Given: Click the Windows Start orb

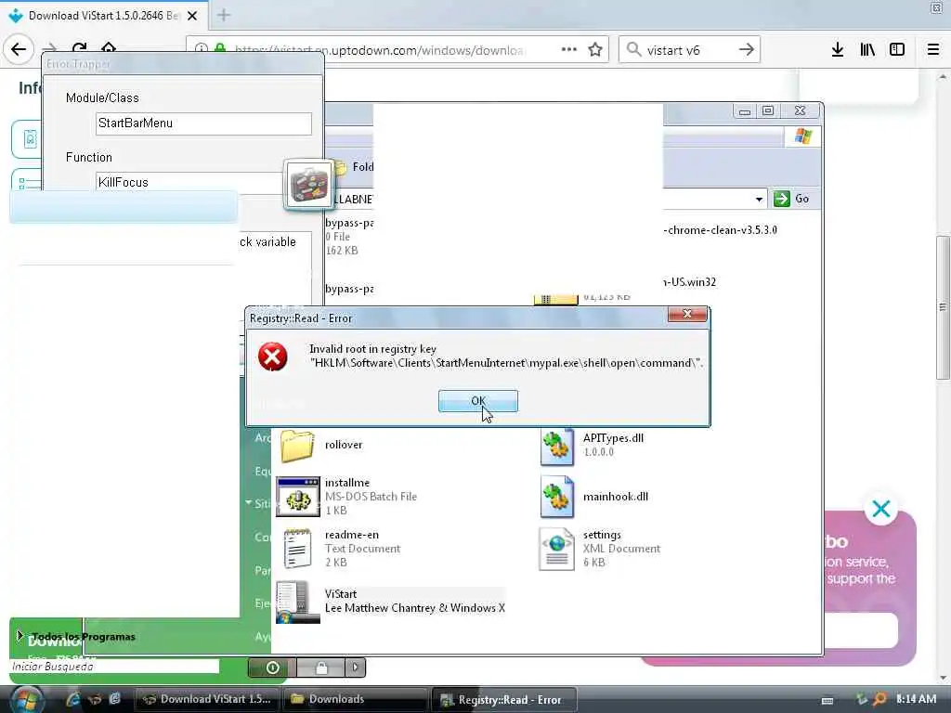Looking at the screenshot, I should coord(27,700).
